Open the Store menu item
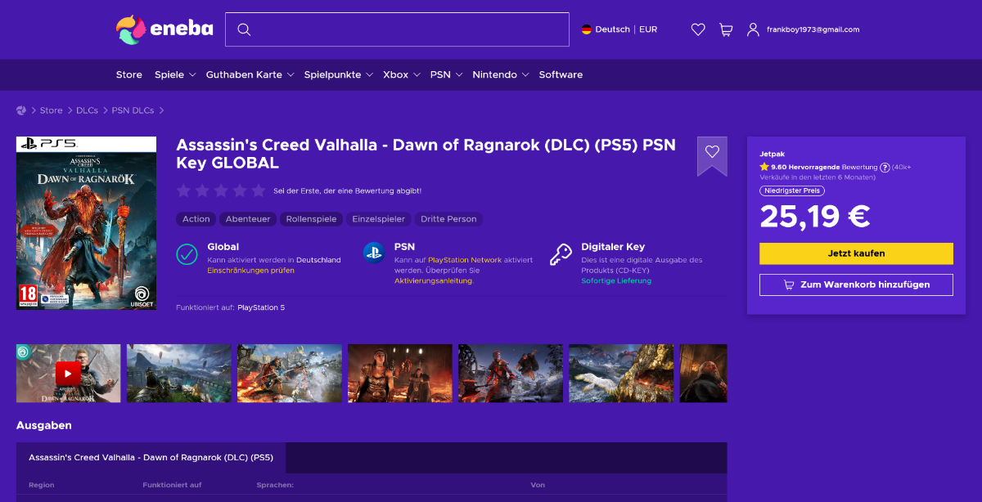The height and width of the screenshot is (502, 982). 128,74
